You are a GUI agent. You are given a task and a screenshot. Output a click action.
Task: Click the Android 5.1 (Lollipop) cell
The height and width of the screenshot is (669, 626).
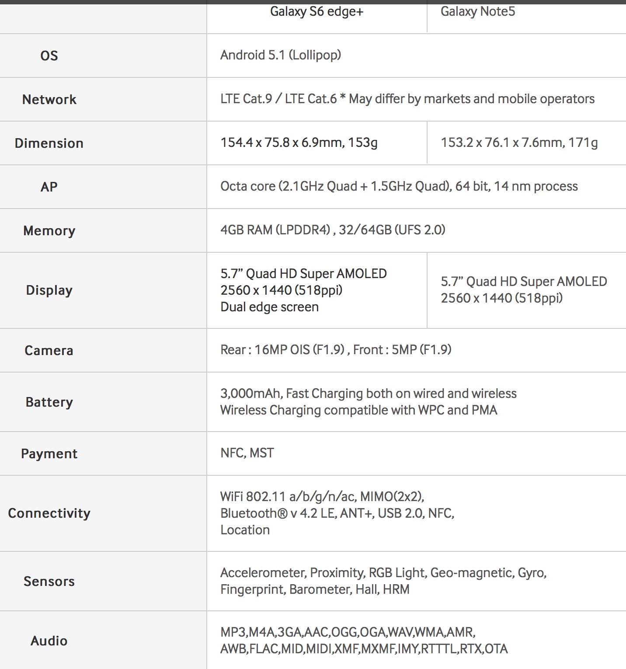coord(281,55)
